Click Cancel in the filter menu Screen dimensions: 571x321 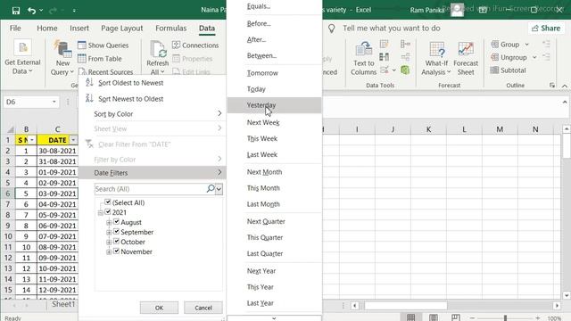click(203, 308)
